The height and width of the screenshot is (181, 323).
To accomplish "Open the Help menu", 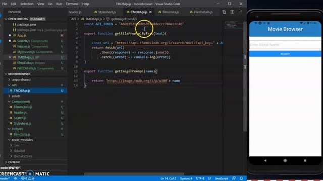I will 85,4.
